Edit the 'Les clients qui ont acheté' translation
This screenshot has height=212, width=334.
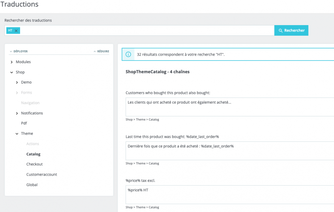click(x=230, y=107)
